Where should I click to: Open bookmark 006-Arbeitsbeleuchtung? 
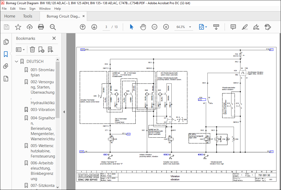(42, 171)
